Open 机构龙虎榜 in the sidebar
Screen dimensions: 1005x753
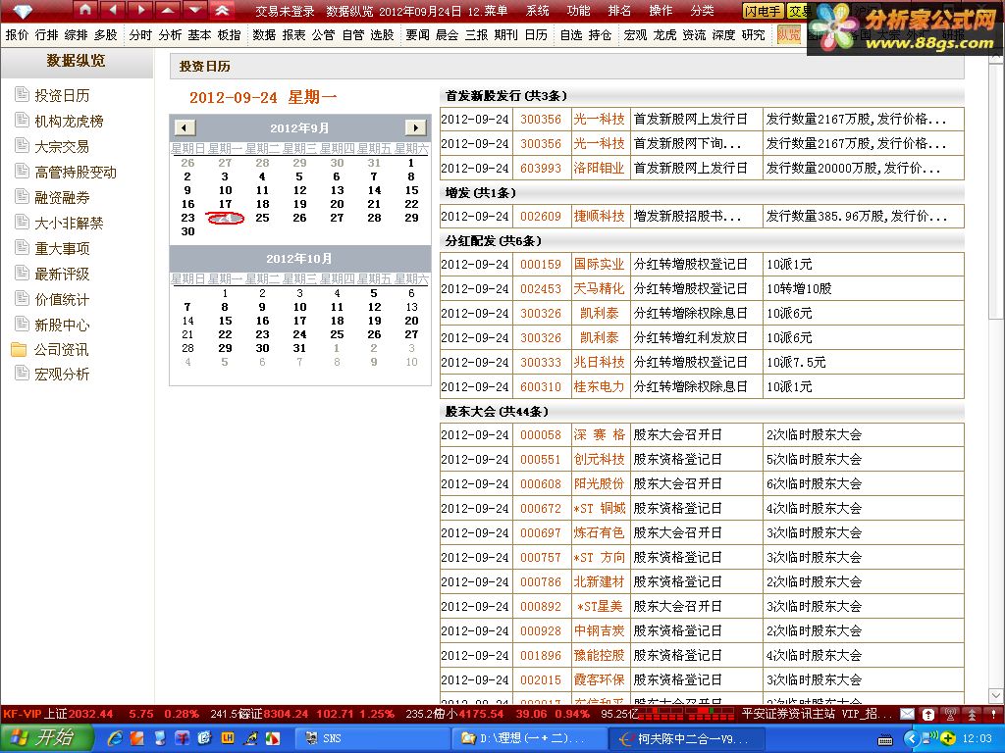click(69, 121)
